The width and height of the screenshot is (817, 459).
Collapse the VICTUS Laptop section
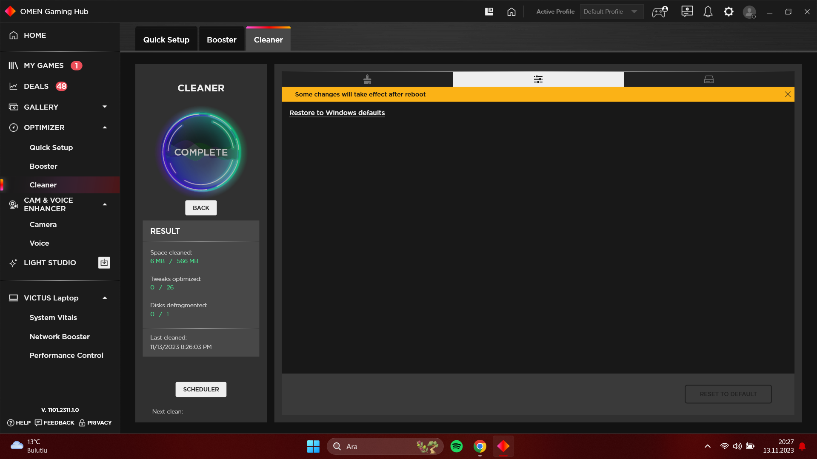click(105, 298)
